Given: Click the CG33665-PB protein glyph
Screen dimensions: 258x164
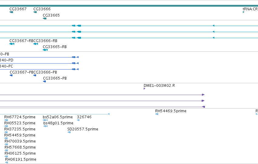Looking at the screenshot, I should click(x=45, y=81).
